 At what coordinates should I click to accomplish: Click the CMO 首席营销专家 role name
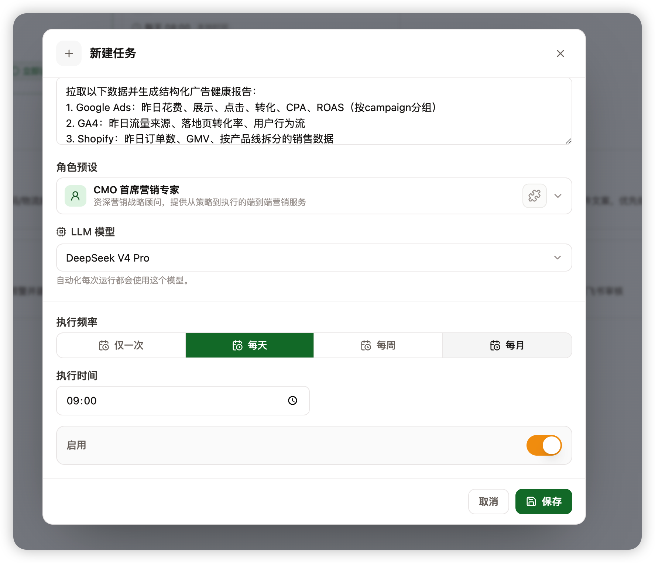136,190
